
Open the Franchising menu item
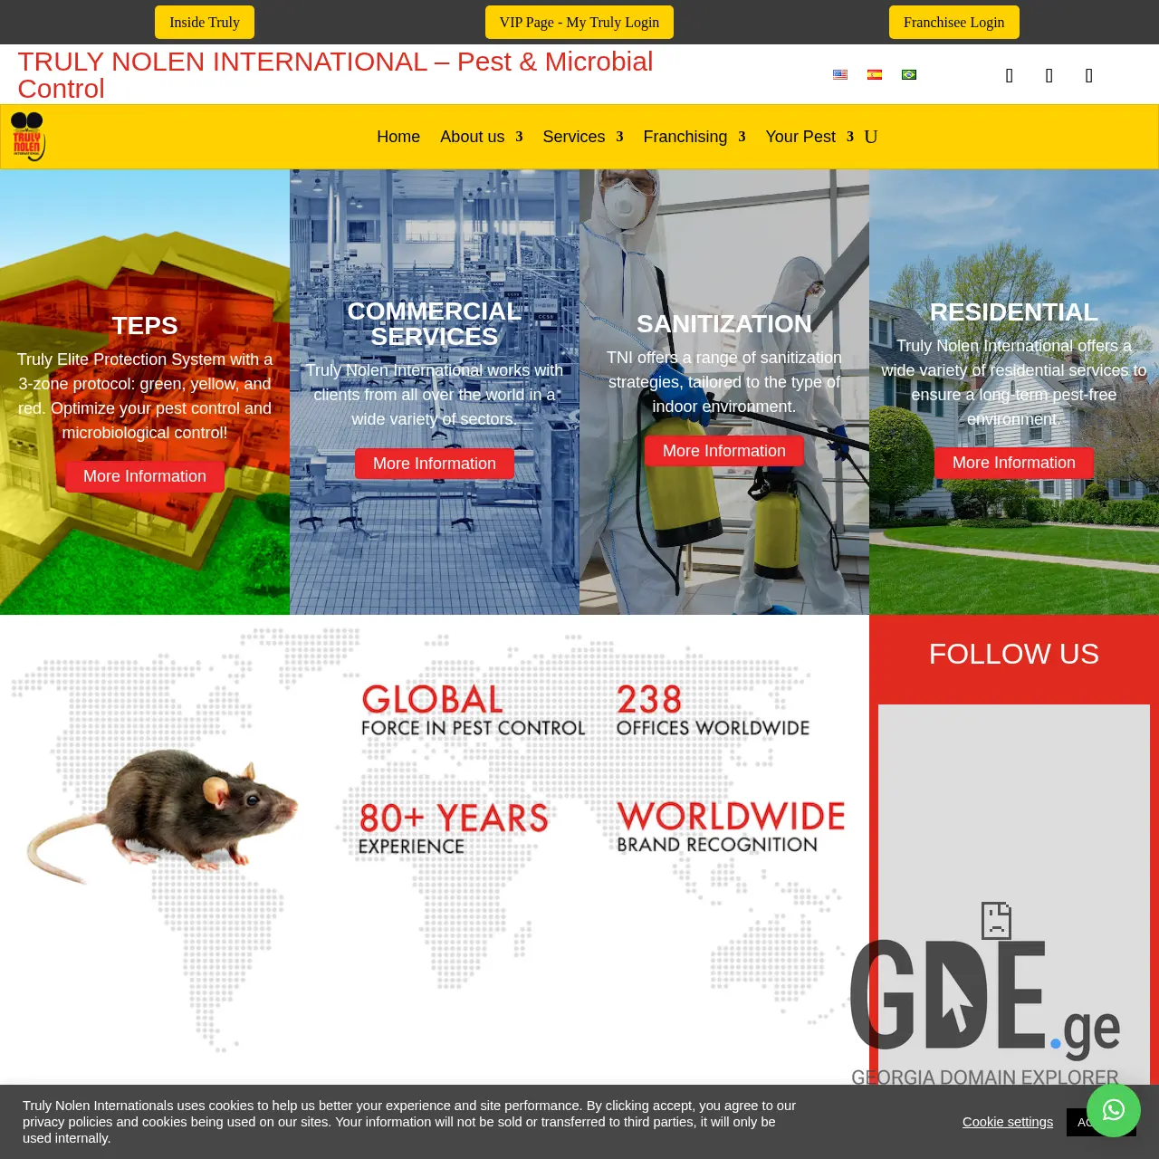685,137
